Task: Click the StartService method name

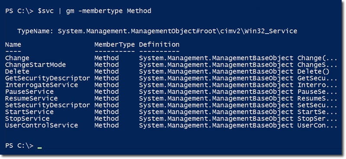Action: click(x=29, y=112)
